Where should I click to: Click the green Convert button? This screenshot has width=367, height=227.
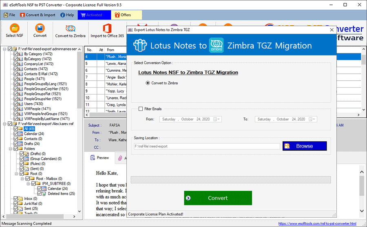coord(218,198)
